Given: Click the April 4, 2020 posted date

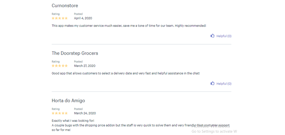Looking at the screenshot, I should tap(83, 18).
